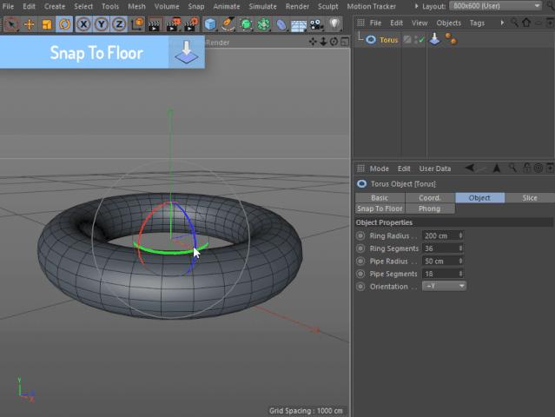Click the Light object icon
The image size is (555, 417).
pos(334,24)
